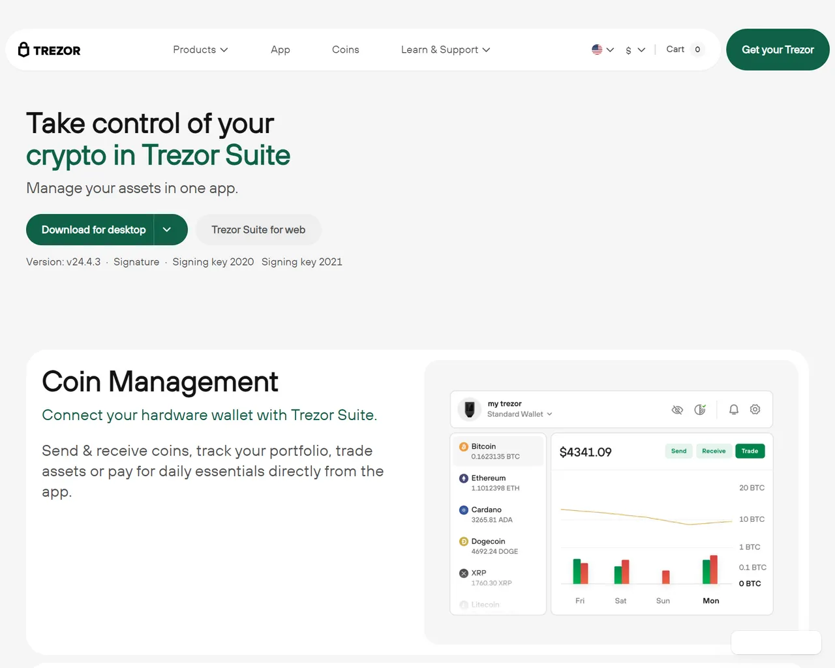Open the US flag language selector
Screen dimensions: 835x668
[603, 50]
